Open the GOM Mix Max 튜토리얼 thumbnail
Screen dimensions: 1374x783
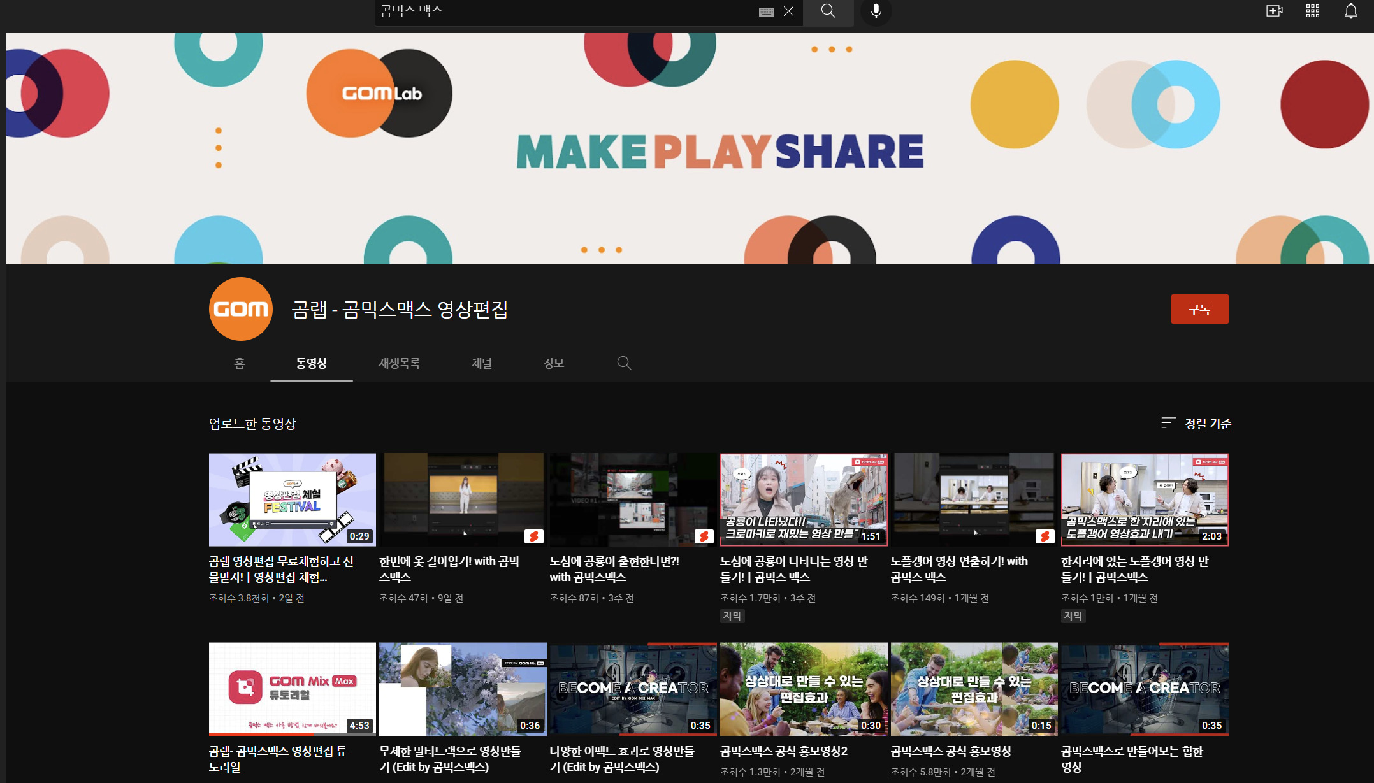pos(292,689)
